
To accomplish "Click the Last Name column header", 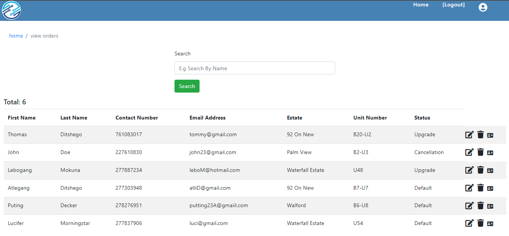I will [x=74, y=118].
